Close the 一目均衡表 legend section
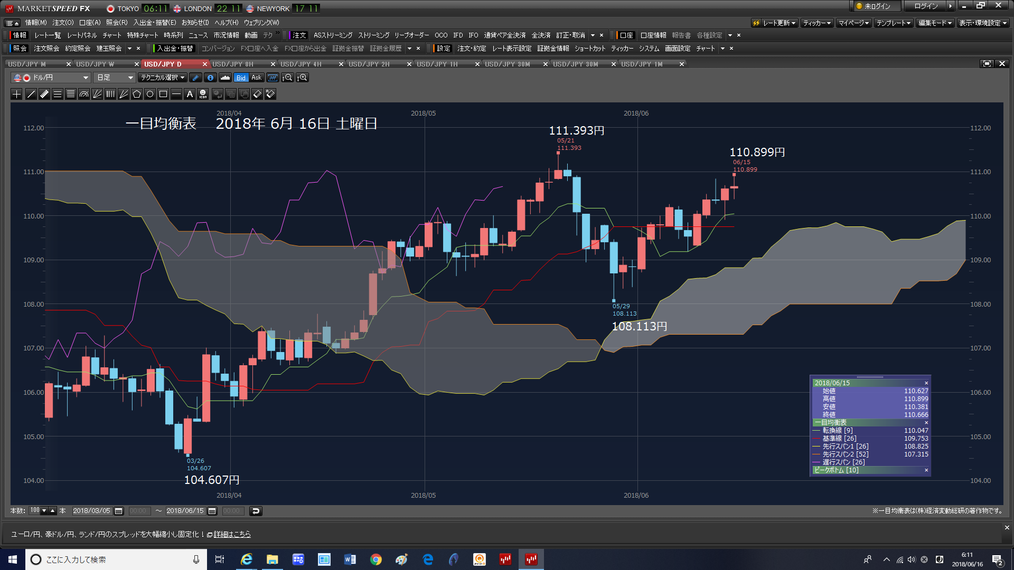The image size is (1014, 570). pyautogui.click(x=926, y=423)
